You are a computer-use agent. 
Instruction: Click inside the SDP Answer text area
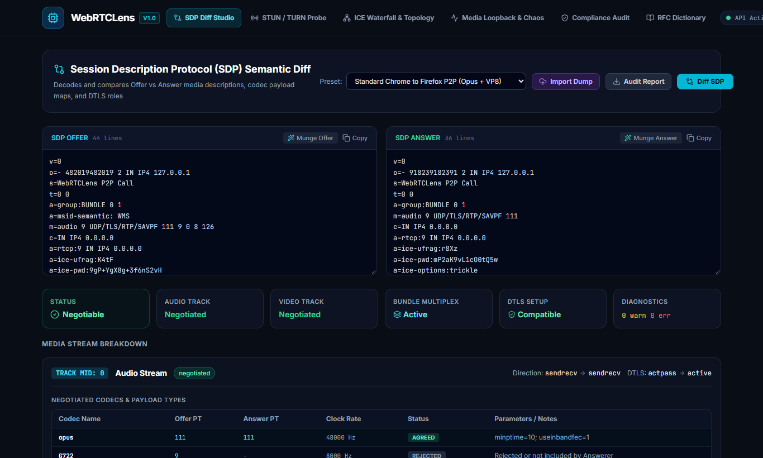click(x=554, y=212)
